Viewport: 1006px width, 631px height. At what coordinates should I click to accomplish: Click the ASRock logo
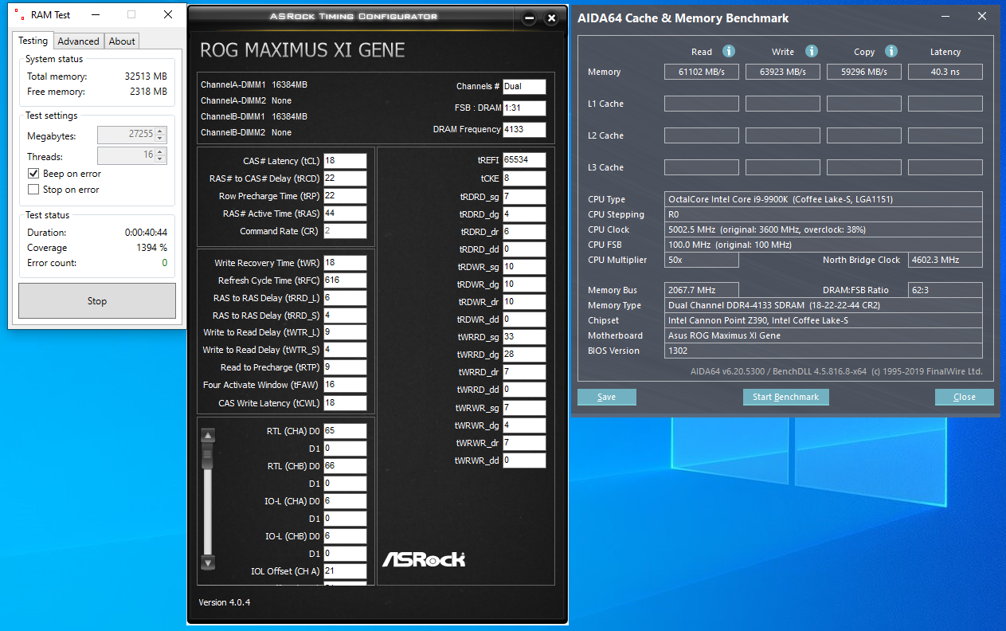[x=424, y=559]
